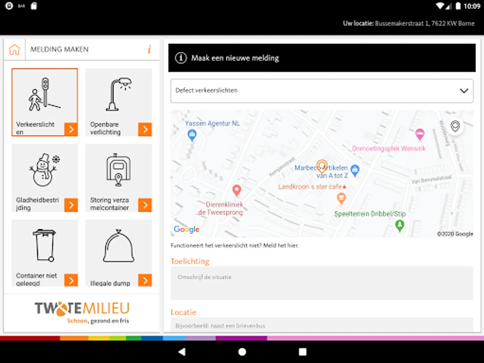The height and width of the screenshot is (363, 484).
Task: Click the Twente Milieu logo
Action: tap(82, 313)
